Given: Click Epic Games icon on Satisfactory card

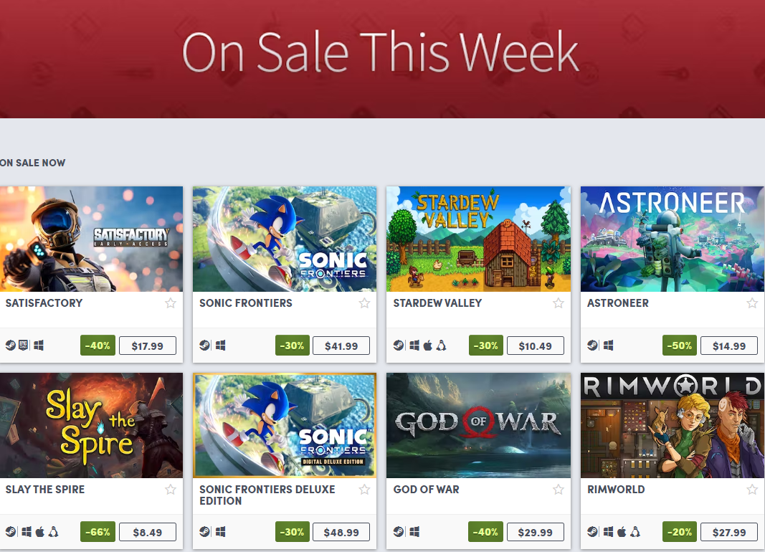Looking at the screenshot, I should tap(24, 346).
